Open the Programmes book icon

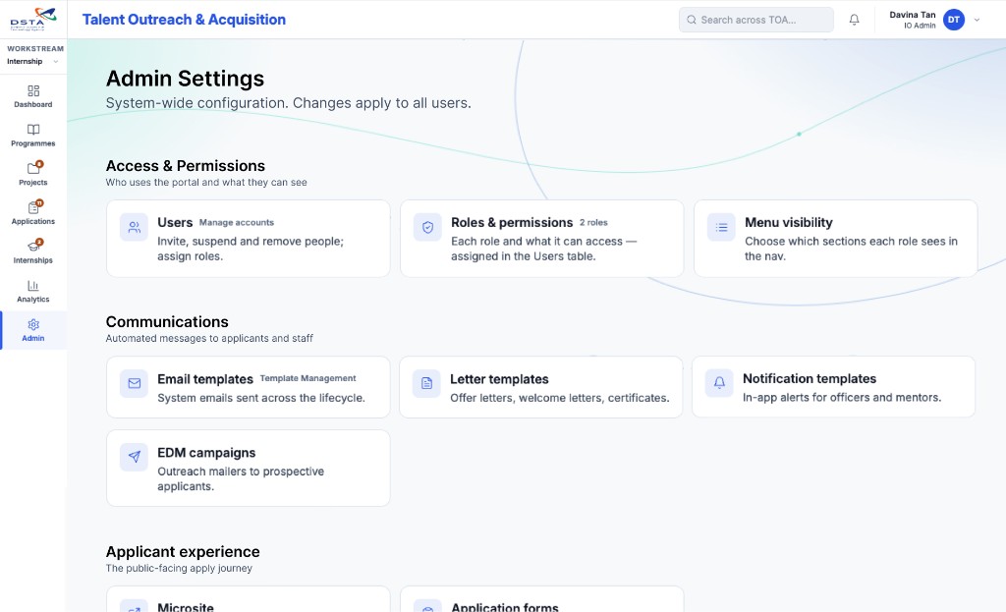pos(33,130)
